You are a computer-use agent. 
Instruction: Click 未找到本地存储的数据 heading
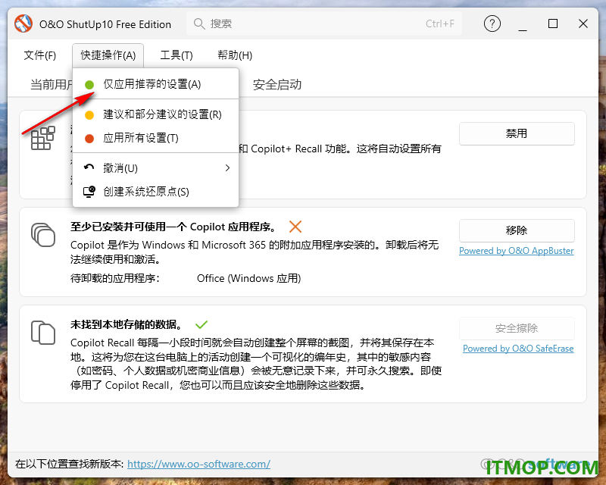[x=126, y=325]
